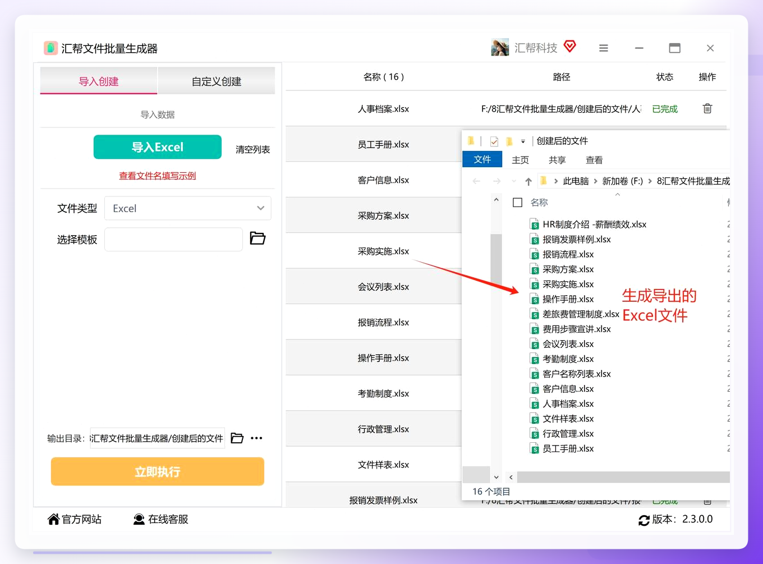The height and width of the screenshot is (564, 763).
Task: Open the 主页 ribbon tab
Action: 520,160
